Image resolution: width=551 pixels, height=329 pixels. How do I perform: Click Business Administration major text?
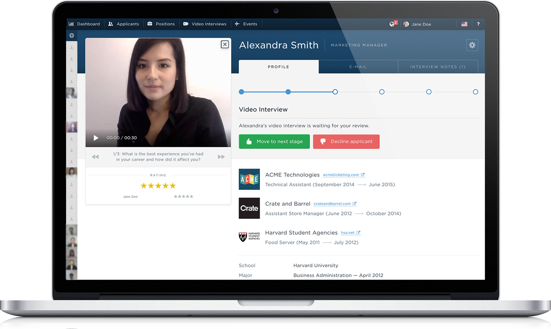338,275
